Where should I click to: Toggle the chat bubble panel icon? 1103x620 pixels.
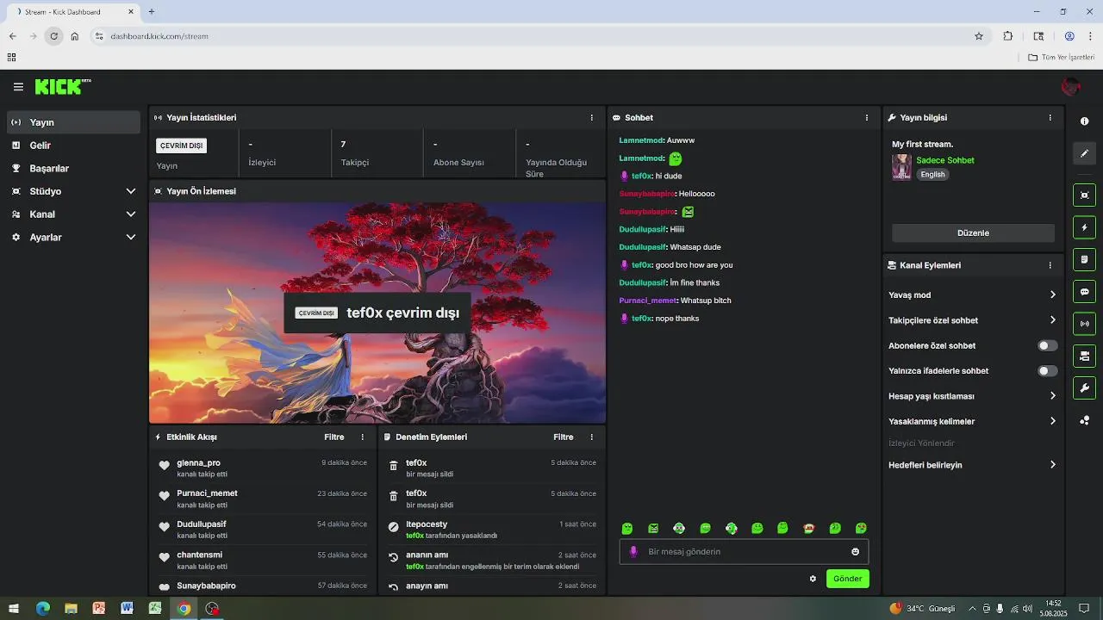1084,292
